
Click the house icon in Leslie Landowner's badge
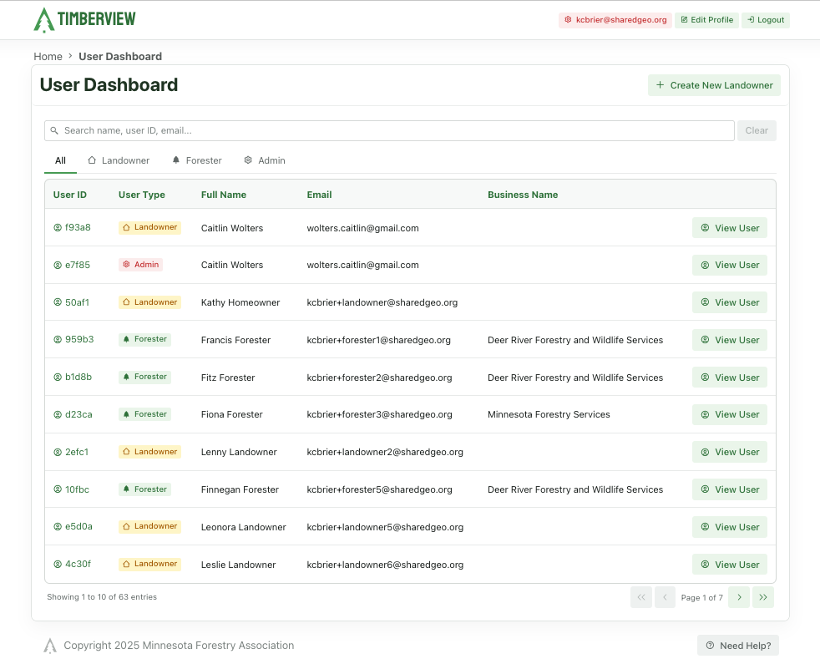126,564
